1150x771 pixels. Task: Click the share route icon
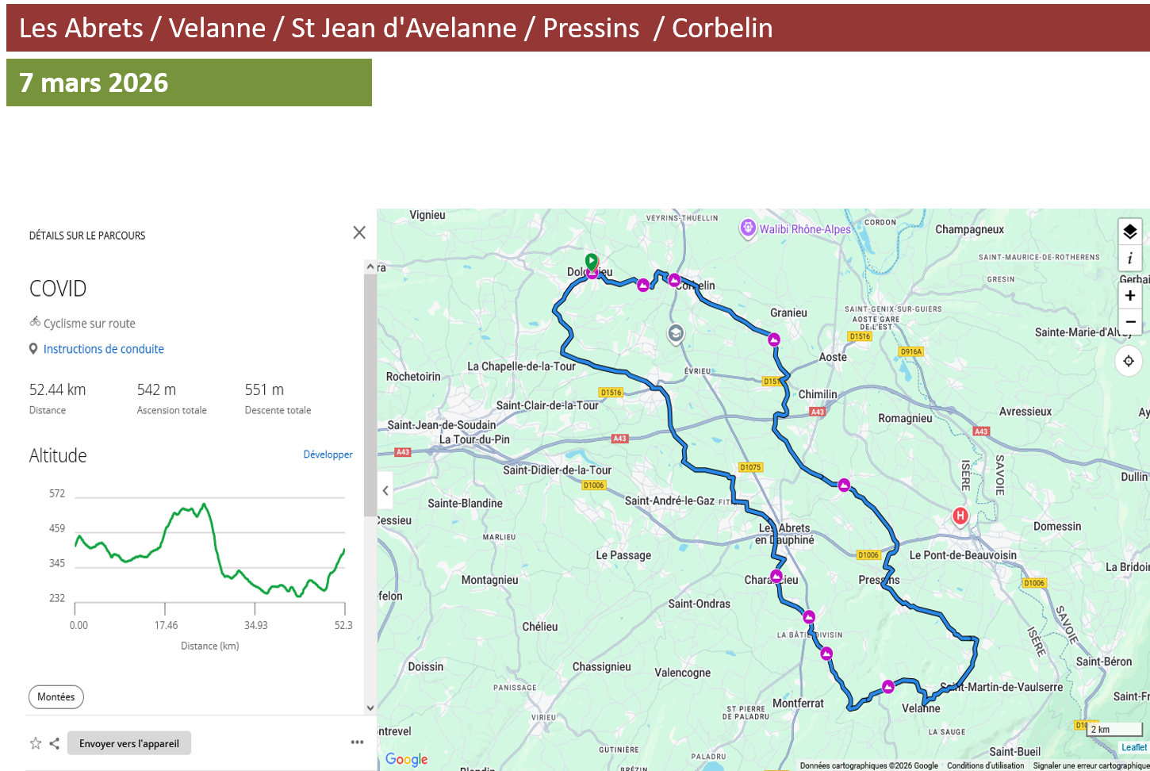point(55,743)
